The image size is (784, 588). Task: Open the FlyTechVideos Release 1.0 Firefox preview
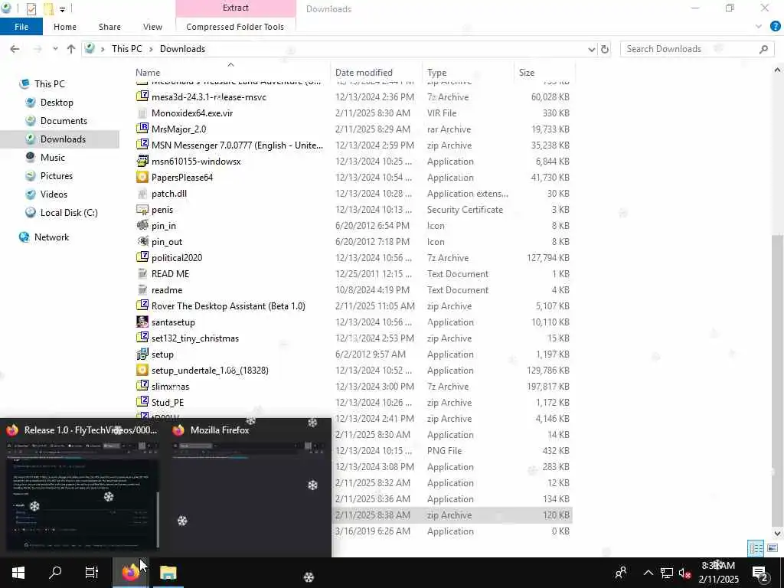tap(81, 486)
